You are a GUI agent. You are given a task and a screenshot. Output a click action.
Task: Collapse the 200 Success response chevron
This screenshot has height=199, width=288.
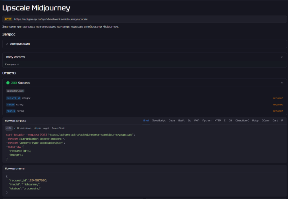click(282, 83)
